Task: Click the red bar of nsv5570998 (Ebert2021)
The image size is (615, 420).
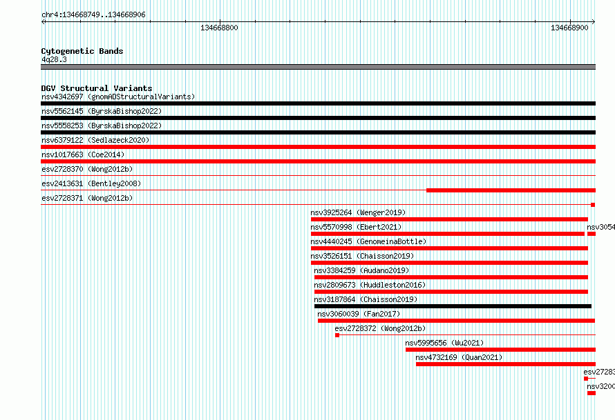Action: 448,234
